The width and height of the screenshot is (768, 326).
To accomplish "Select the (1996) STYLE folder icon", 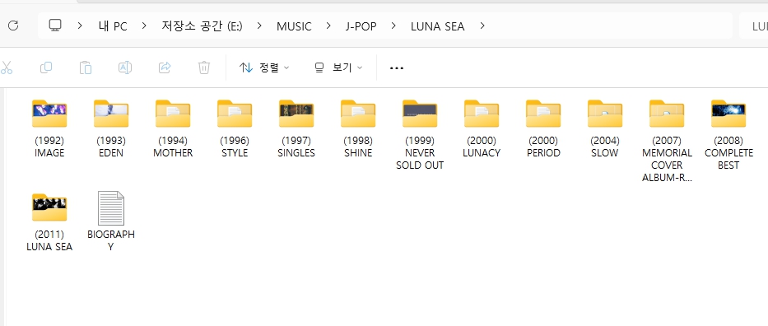I will pos(235,114).
